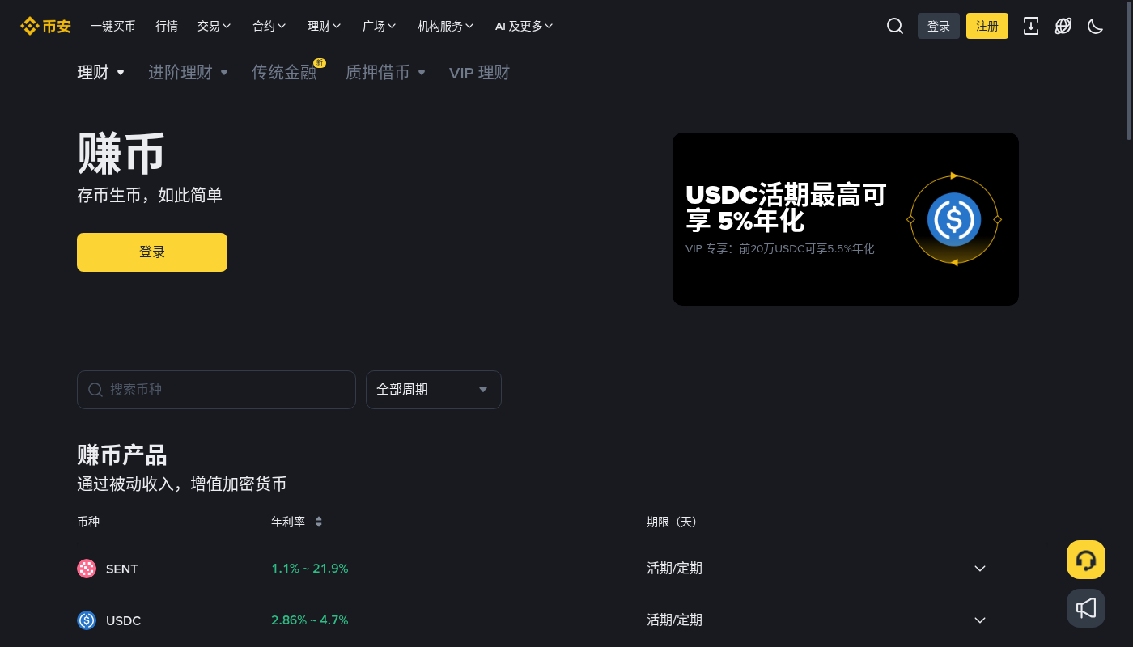This screenshot has height=647, width=1133.
Task: Open the language globe icon
Action: 1063,26
